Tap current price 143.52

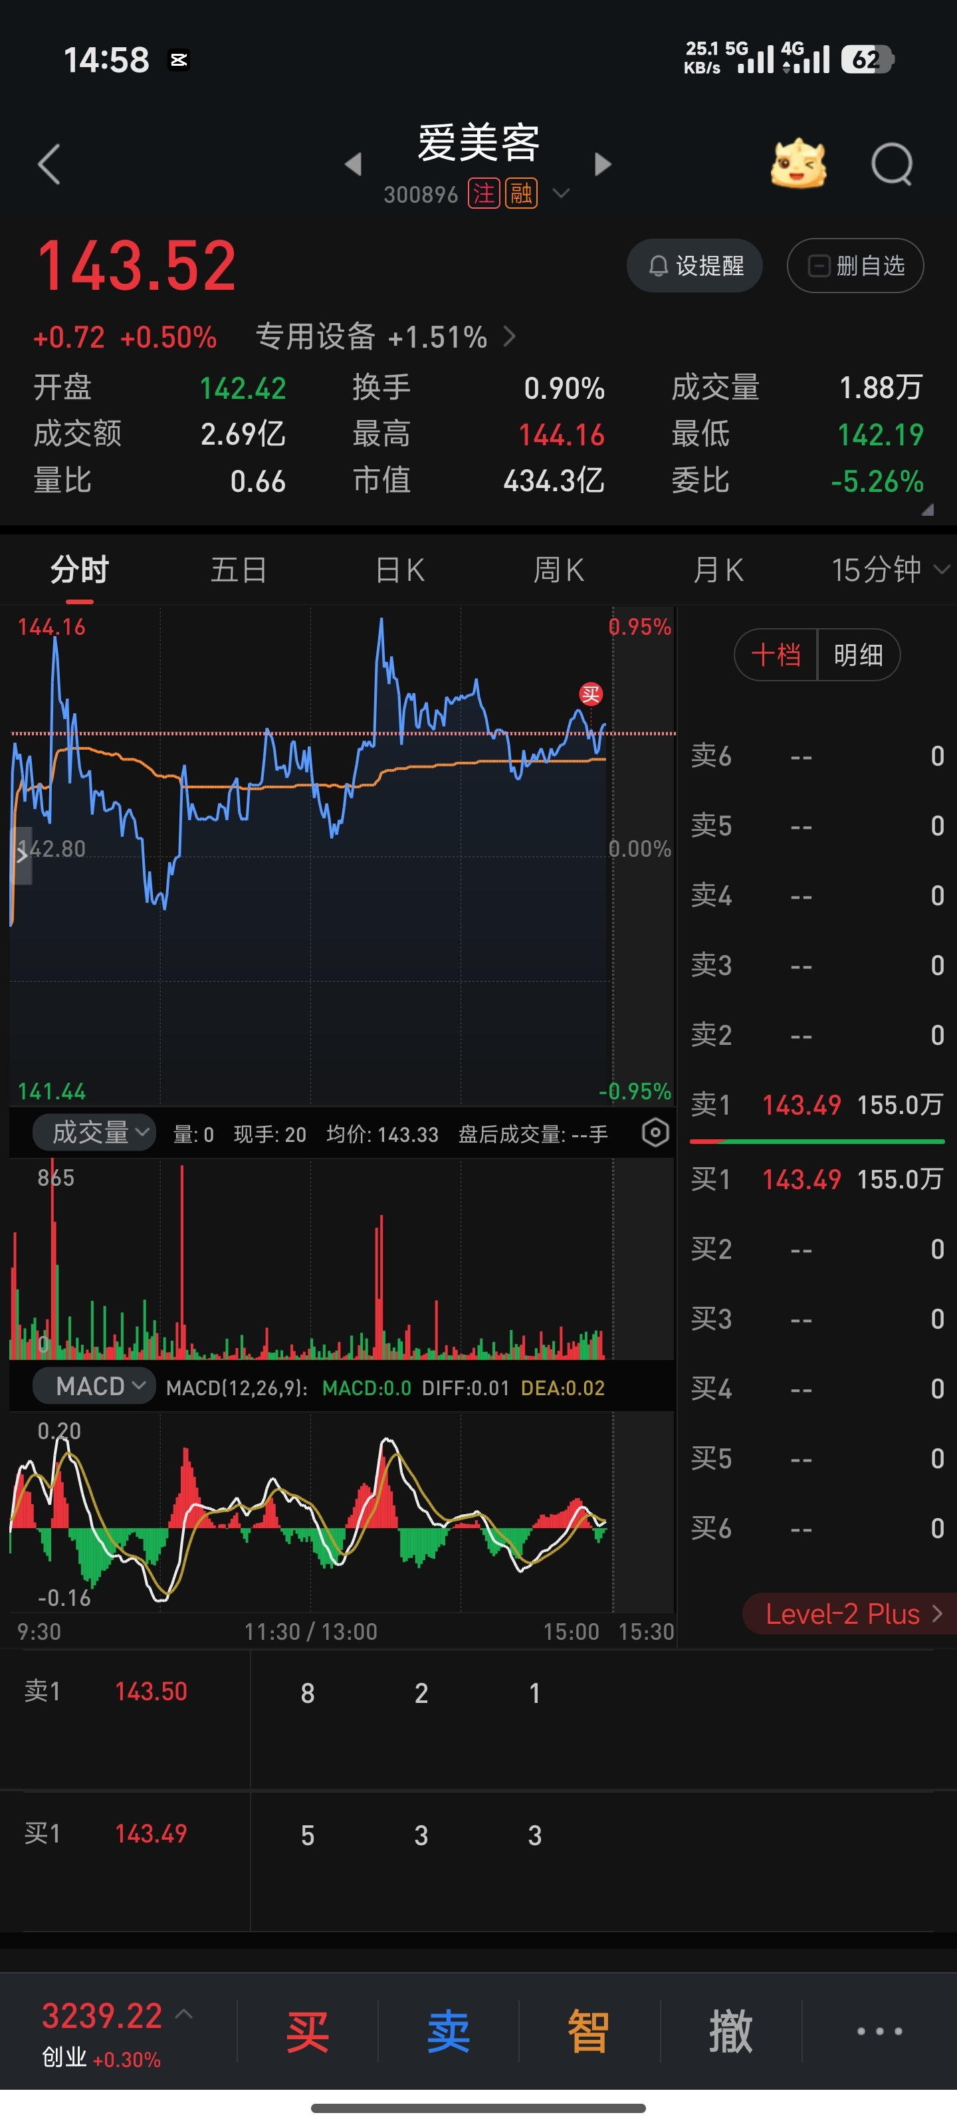point(137,265)
